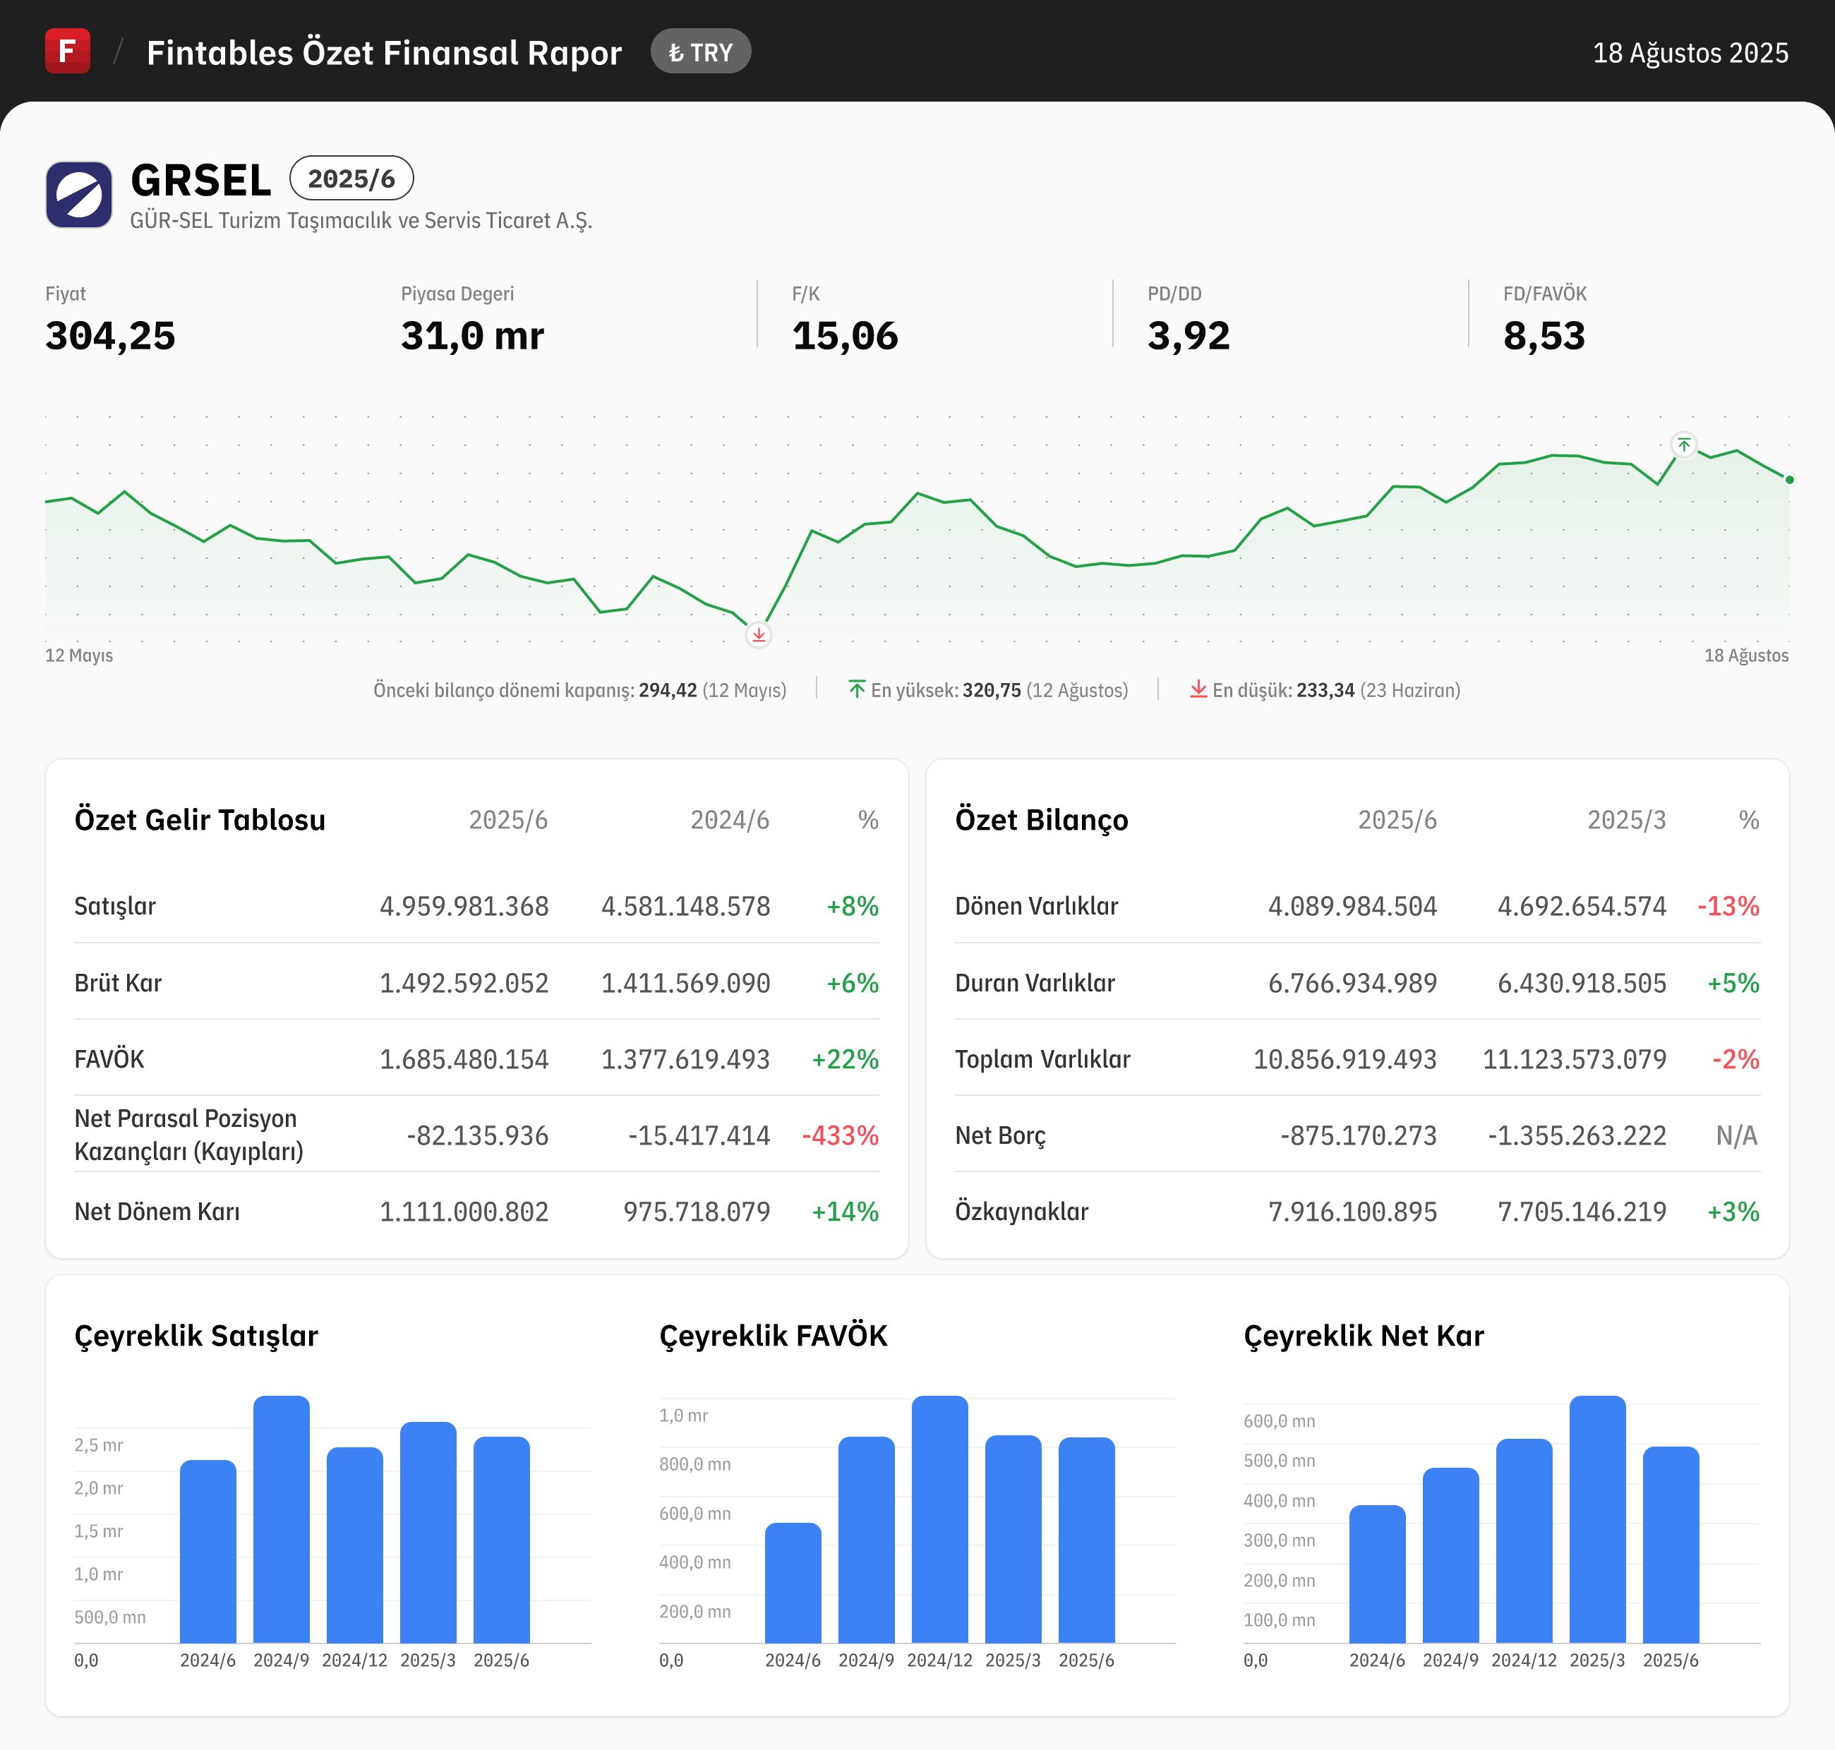Image resolution: width=1835 pixels, height=1750 pixels.
Task: Click the red down arrow beside En düşük
Action: coord(1198,689)
